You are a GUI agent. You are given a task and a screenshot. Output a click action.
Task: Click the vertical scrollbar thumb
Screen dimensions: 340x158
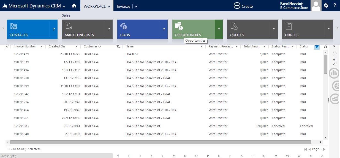tap(325, 64)
